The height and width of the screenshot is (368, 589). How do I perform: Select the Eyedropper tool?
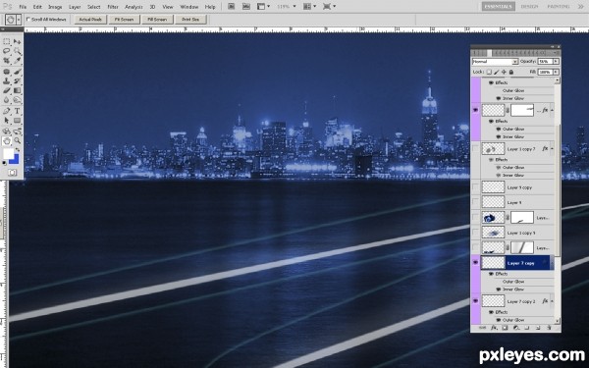[x=18, y=60]
